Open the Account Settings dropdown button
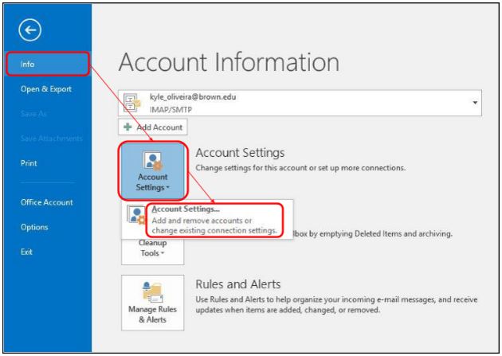 [x=153, y=170]
